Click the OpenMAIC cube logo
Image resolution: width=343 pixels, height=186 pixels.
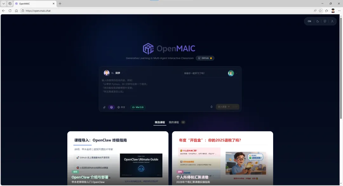pos(148,48)
